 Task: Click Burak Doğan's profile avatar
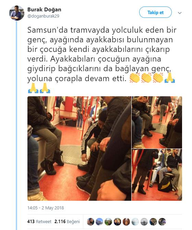[x=17, y=13]
